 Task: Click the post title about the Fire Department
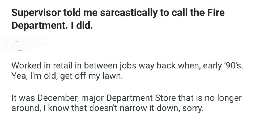pos(118,20)
